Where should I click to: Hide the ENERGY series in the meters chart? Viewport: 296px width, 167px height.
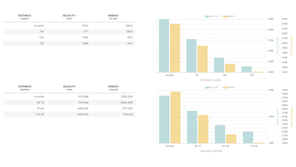click(x=229, y=87)
